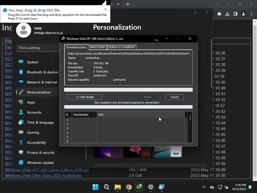The height and width of the screenshot is (193, 257).
Task: Click the Hide details button
Action: (84, 97)
